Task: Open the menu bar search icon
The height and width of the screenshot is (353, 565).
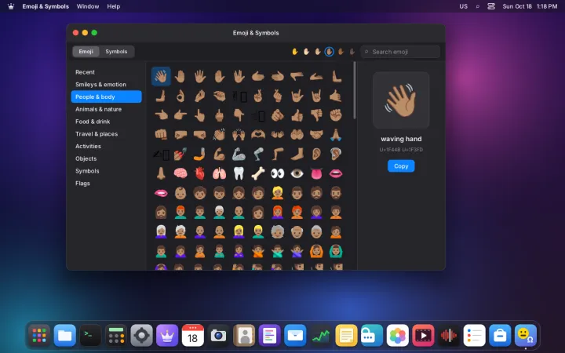Action: pos(477,6)
